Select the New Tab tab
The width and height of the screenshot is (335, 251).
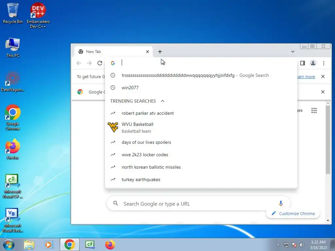[114, 52]
